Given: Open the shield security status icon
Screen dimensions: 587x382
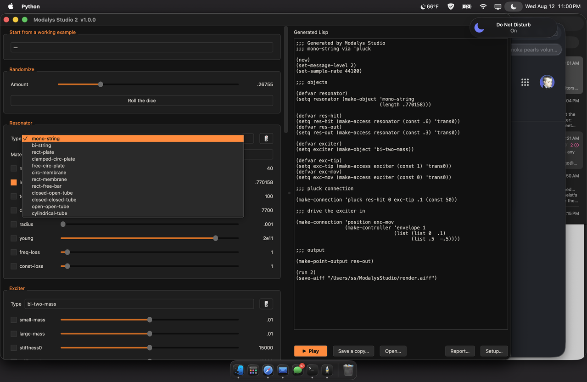Looking at the screenshot, I should pos(451,6).
